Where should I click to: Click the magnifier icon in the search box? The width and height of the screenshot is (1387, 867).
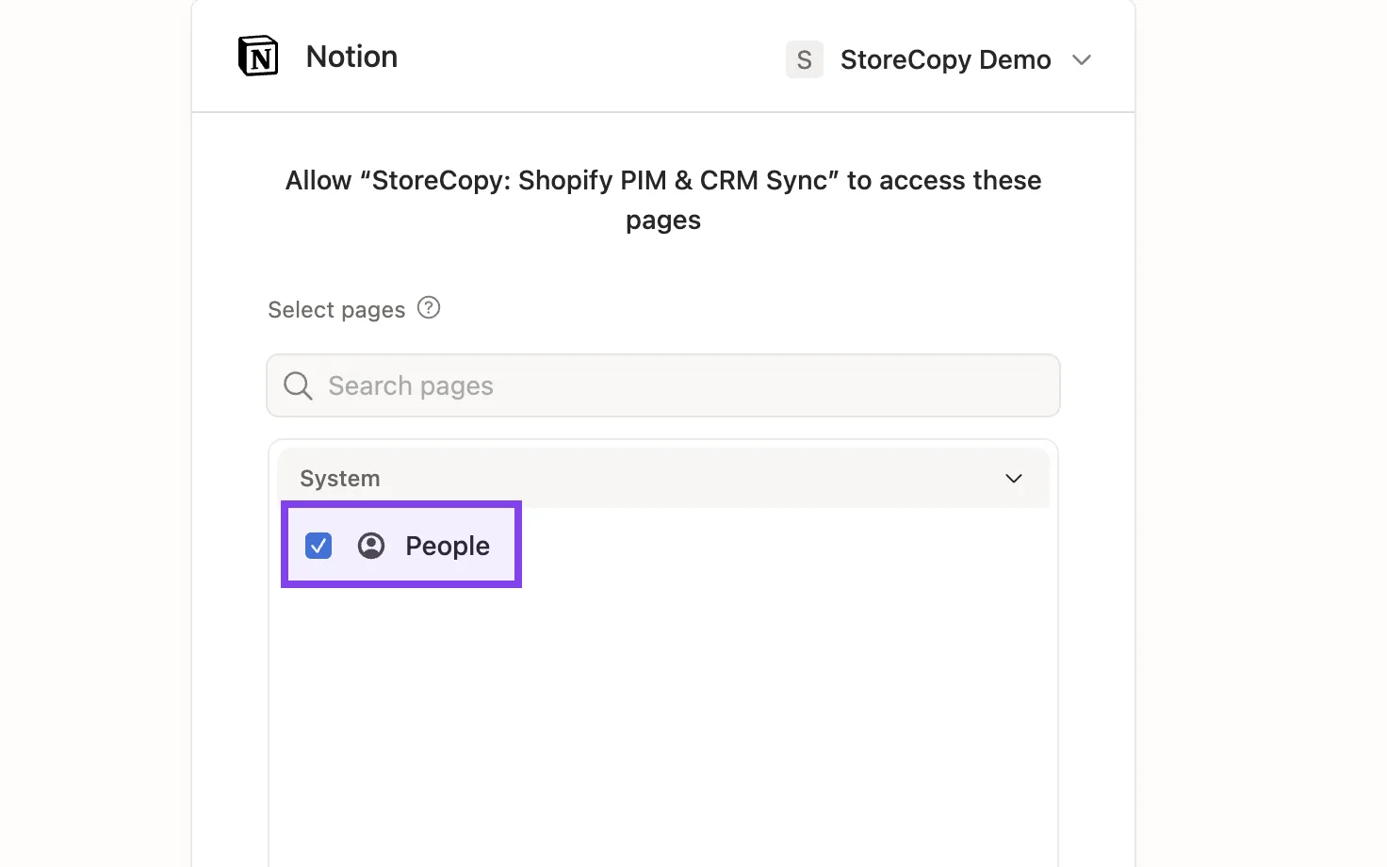pyautogui.click(x=298, y=385)
